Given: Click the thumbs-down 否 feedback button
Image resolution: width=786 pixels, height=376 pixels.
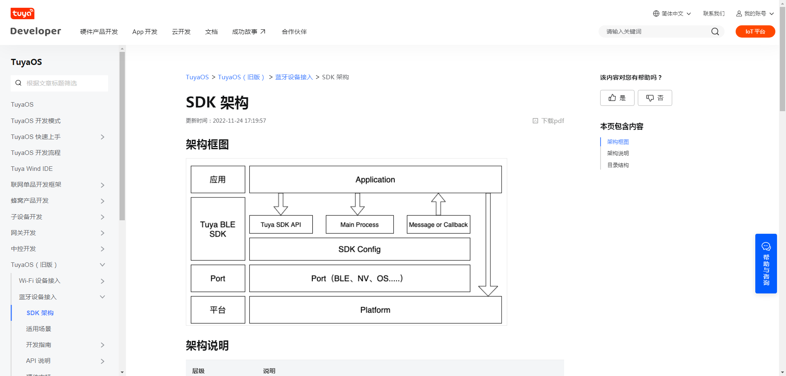Looking at the screenshot, I should coord(655,98).
